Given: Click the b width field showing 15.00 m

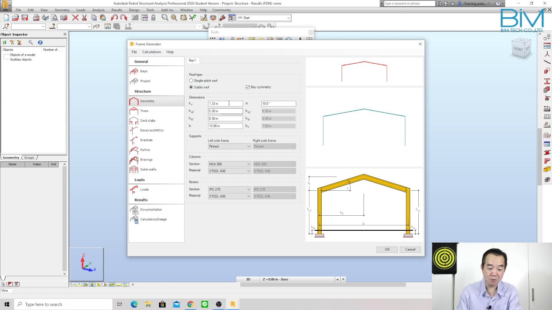Looking at the screenshot, I should point(225,126).
